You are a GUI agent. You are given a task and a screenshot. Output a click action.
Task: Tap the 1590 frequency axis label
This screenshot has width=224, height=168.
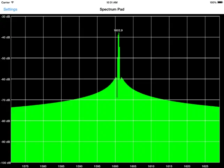(79, 166)
